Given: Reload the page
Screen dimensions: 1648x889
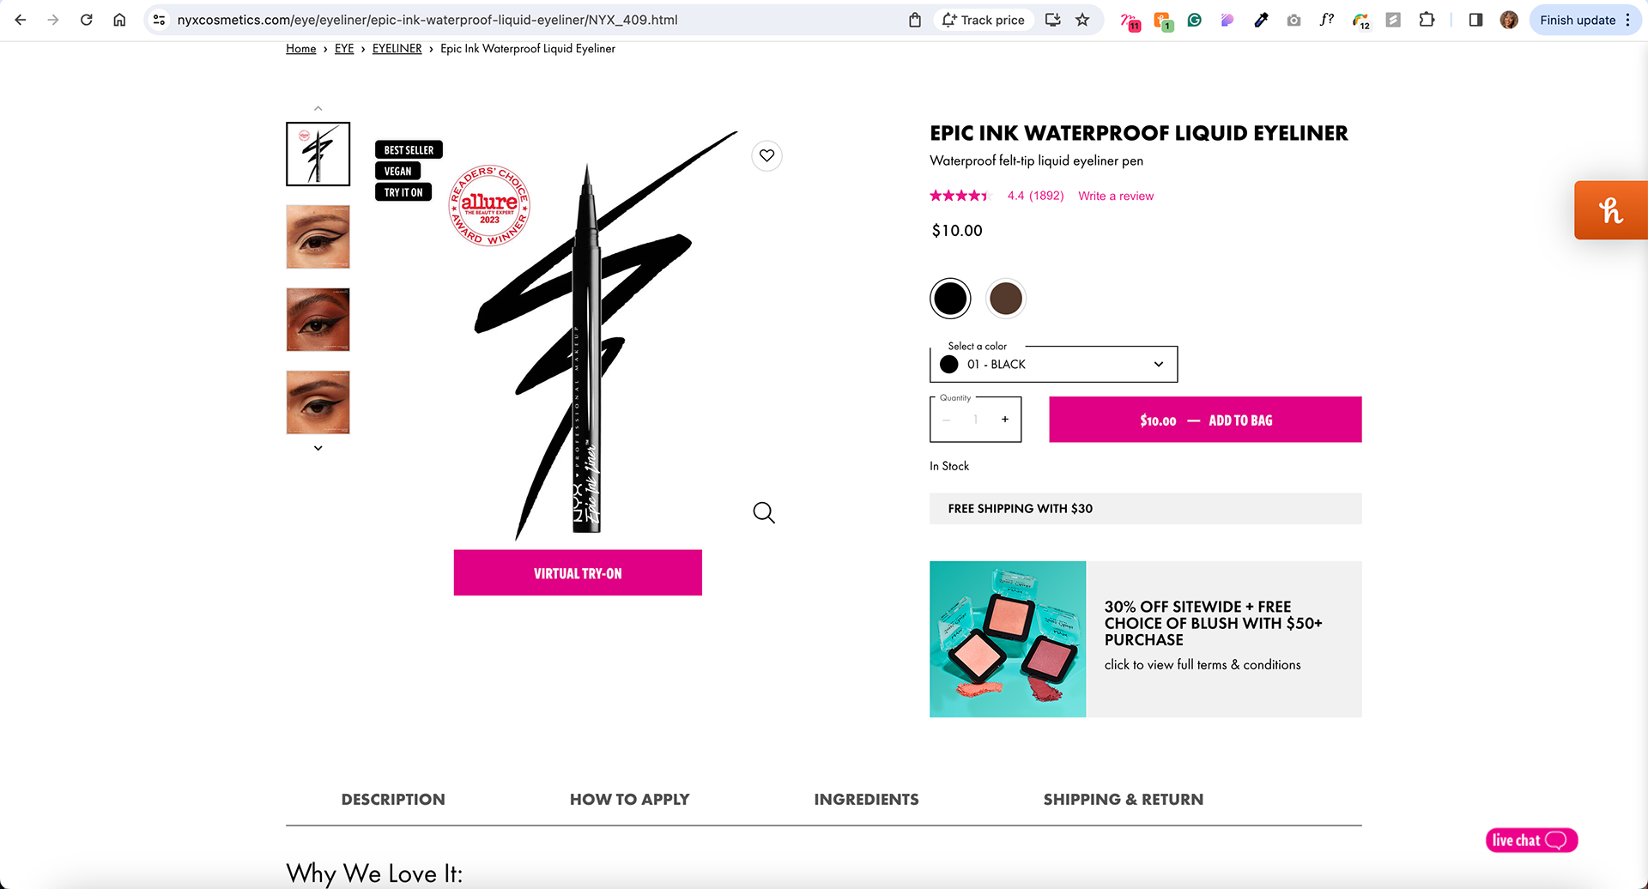Looking at the screenshot, I should click(87, 20).
